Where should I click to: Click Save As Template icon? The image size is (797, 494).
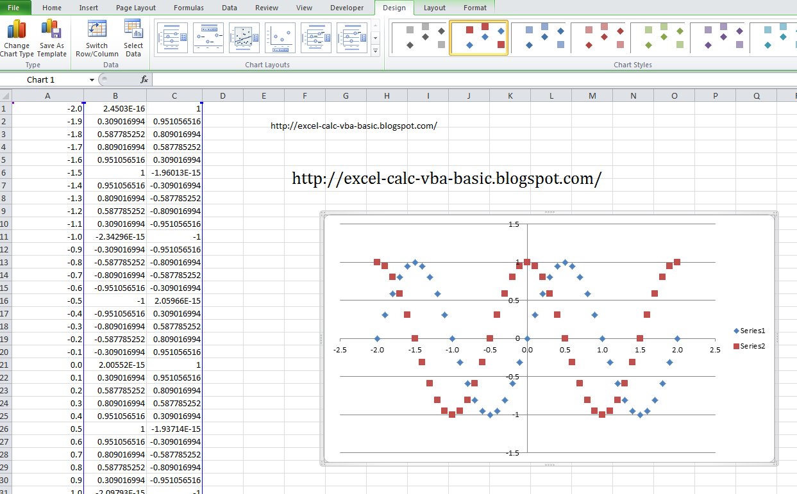[x=51, y=38]
